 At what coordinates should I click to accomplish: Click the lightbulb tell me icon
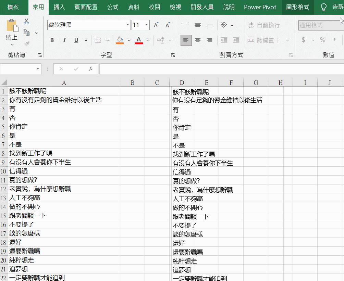click(x=323, y=7)
